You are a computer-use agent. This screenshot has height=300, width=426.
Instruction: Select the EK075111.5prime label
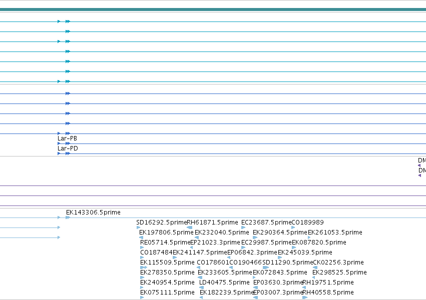pos(167,292)
